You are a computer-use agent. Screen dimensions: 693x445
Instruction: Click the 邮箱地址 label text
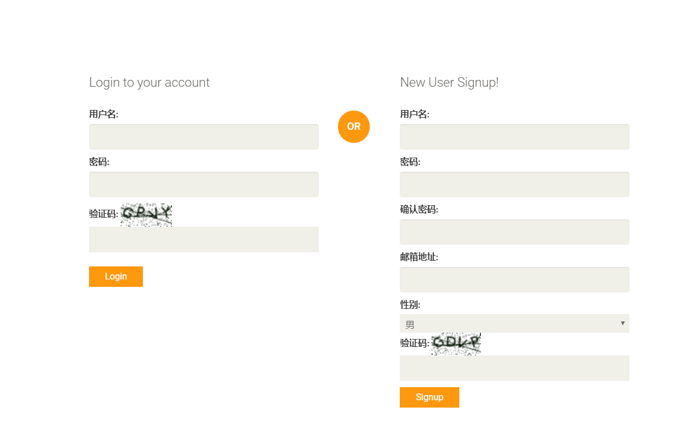click(x=419, y=257)
